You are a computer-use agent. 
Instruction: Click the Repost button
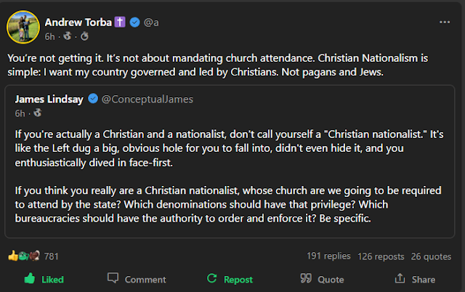pos(230,279)
